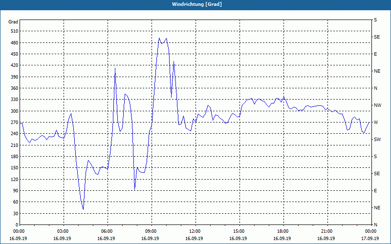Click the curve's lowest dip near 40 degrees
Screen dimensions: 391x244
[83, 209]
